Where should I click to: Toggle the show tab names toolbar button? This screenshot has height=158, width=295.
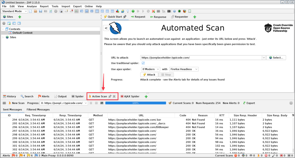(77, 11)
